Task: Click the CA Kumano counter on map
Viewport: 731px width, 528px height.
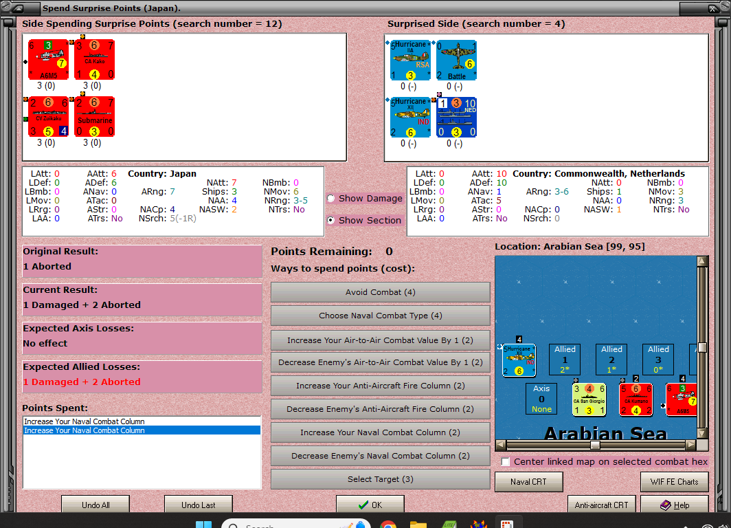Action: pyautogui.click(x=636, y=399)
